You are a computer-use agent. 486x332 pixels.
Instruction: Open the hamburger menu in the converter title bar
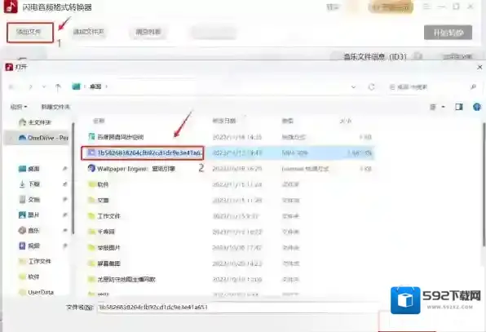pyautogui.click(x=426, y=7)
